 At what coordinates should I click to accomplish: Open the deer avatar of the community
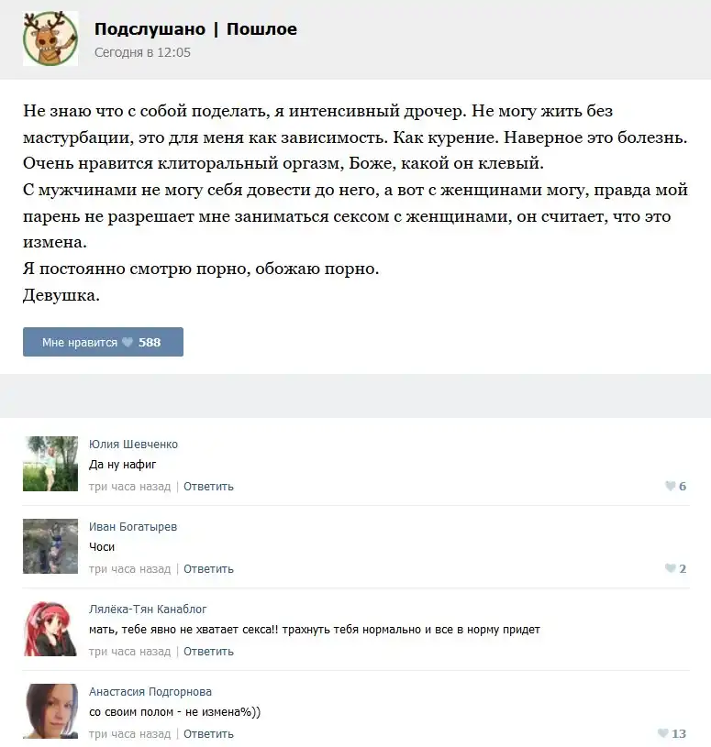point(50,38)
